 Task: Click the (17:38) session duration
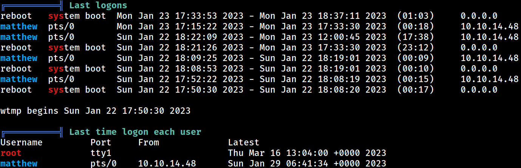416,37
